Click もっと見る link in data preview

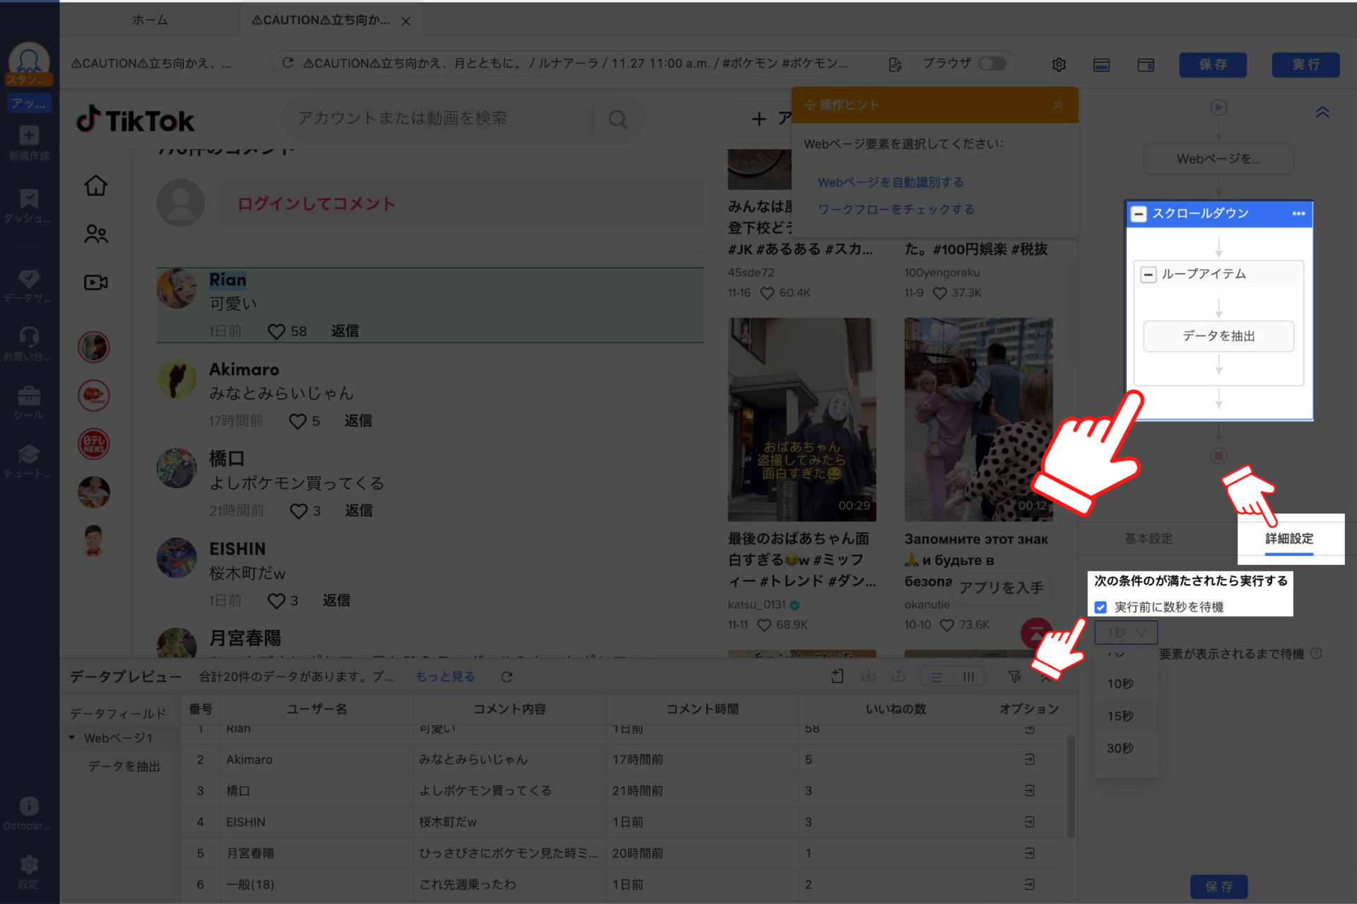[x=445, y=677]
